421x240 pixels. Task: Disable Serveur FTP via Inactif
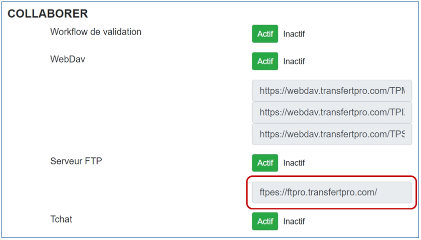pos(294,163)
